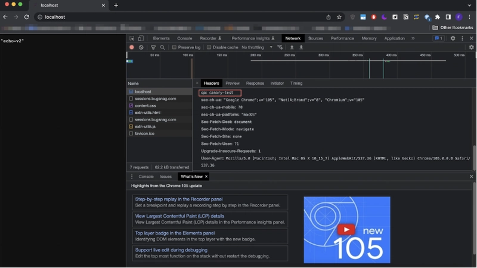Click the headers pane vertical scrollbar
Viewport: 477px width, 268px height.
[x=474, y=158]
